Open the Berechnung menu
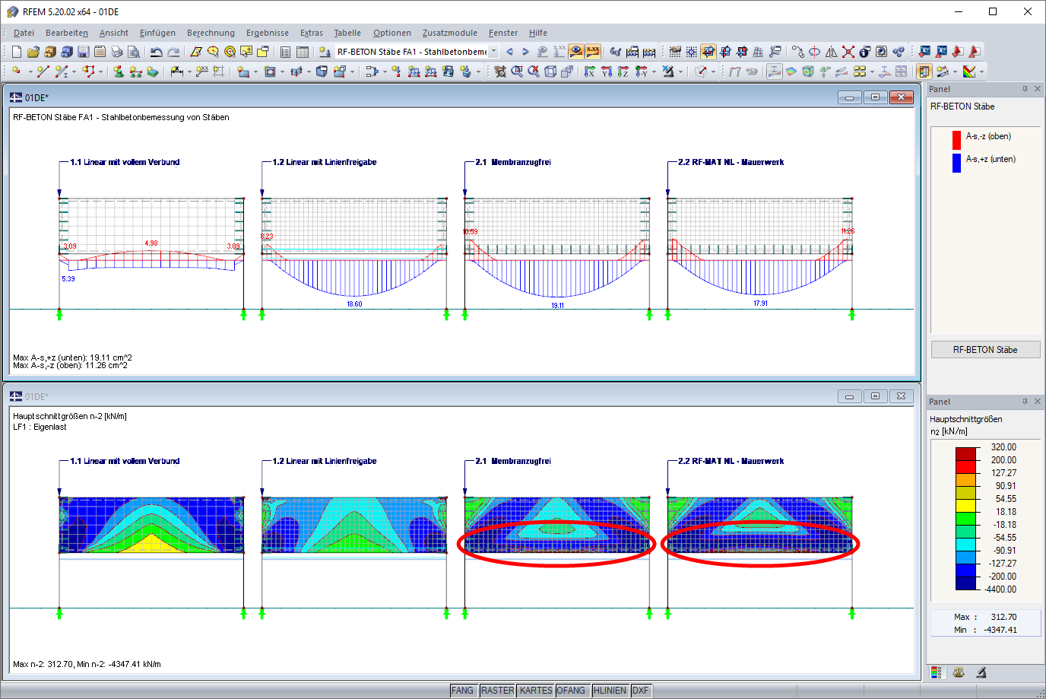Viewport: 1046px width, 699px height. [x=211, y=33]
